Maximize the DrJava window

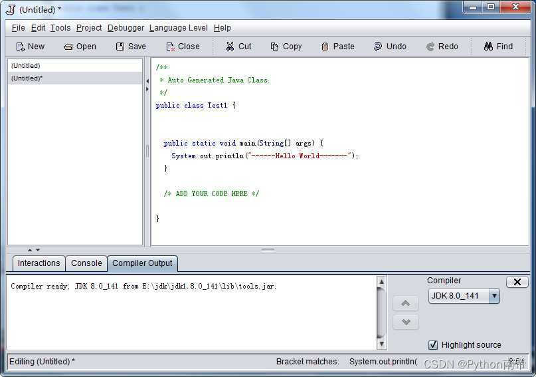tap(491, 7)
